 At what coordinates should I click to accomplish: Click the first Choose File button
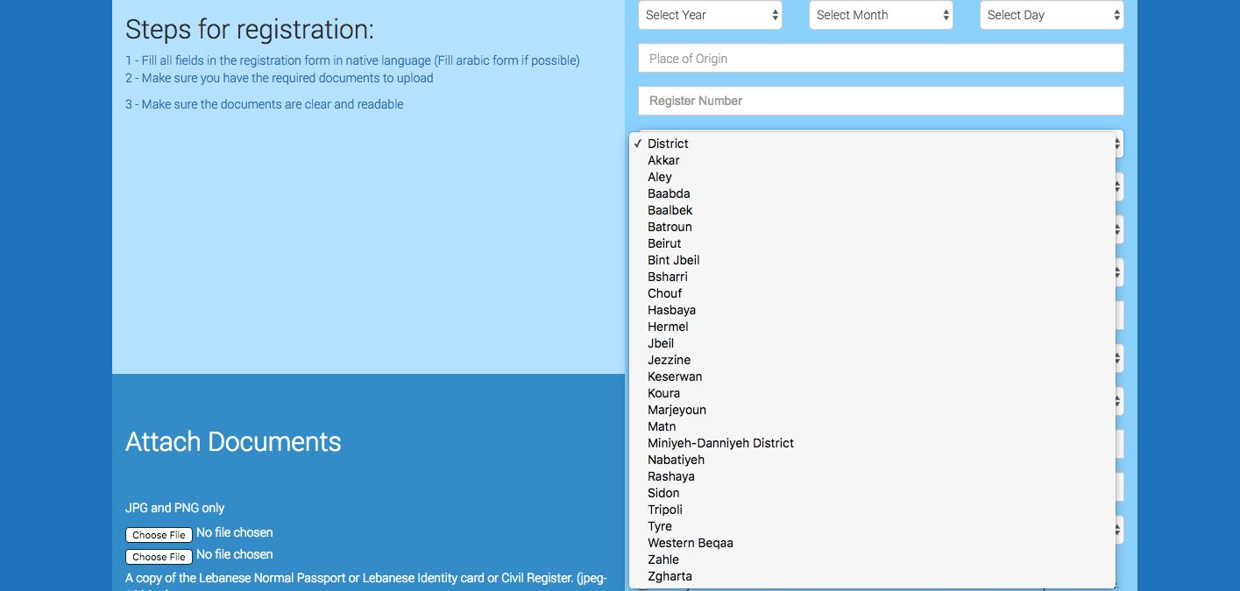pyautogui.click(x=159, y=535)
